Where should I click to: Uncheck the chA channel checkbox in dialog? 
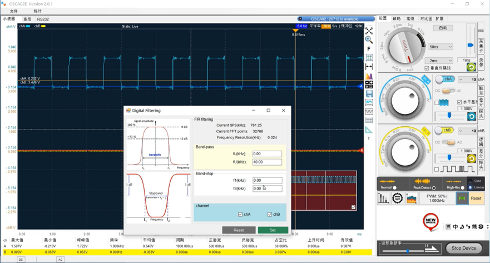[x=240, y=214]
